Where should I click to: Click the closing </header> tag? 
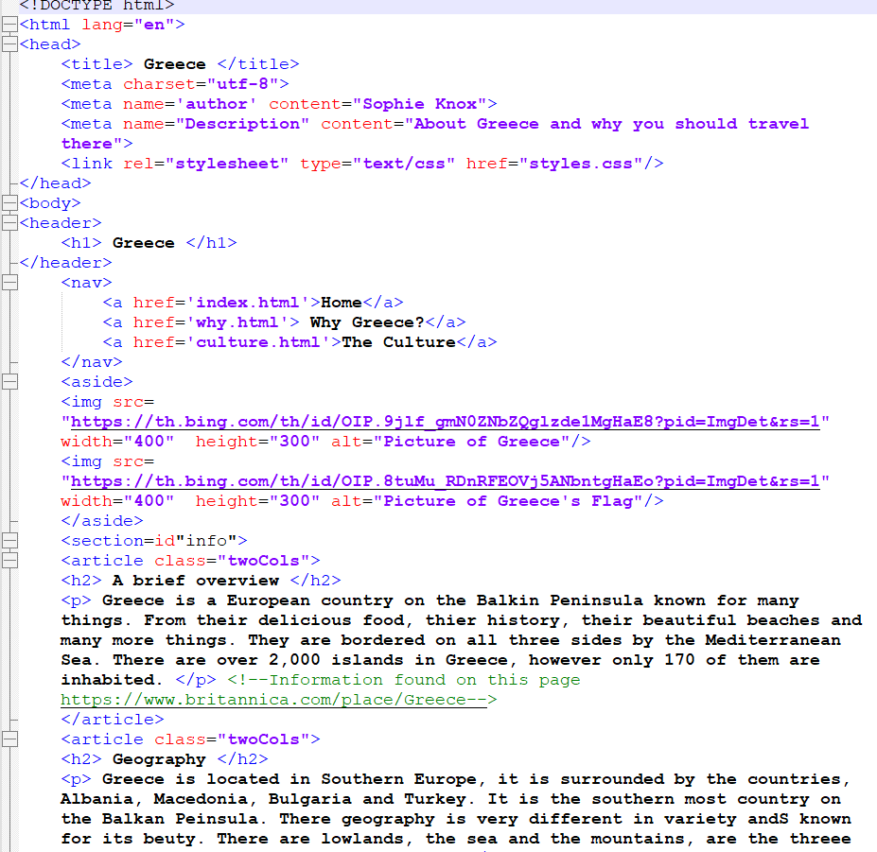click(65, 263)
